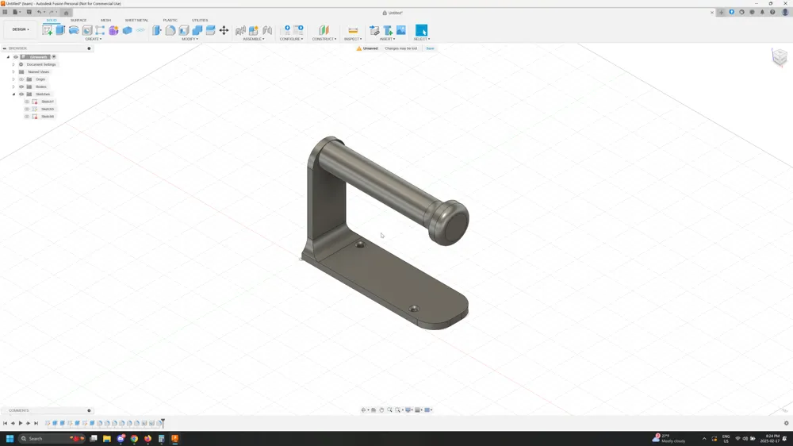Select the Revolve tool icon
The image size is (793, 446).
pos(74,30)
